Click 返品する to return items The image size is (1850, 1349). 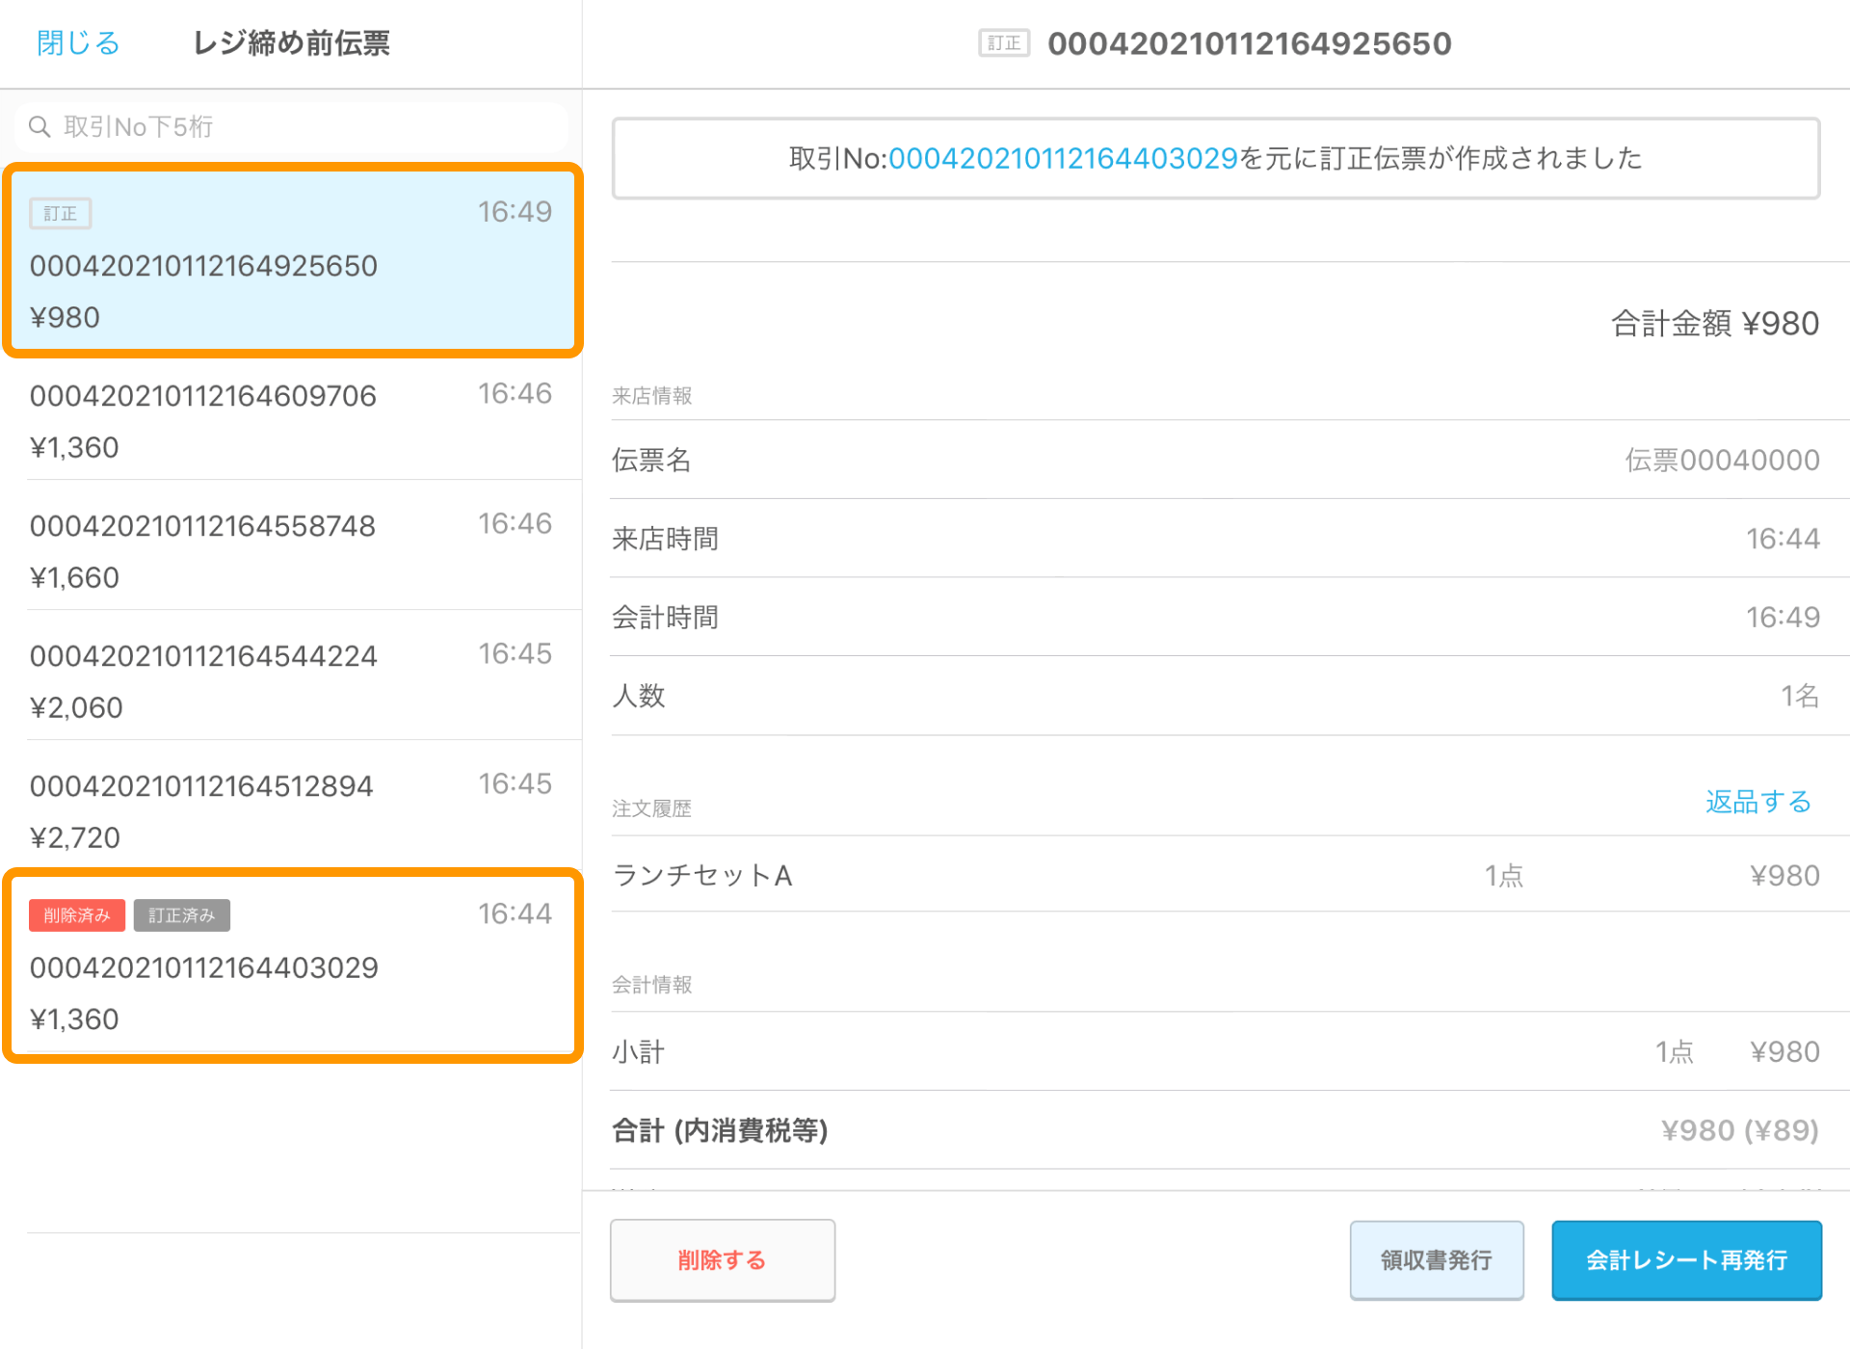[x=1757, y=802]
